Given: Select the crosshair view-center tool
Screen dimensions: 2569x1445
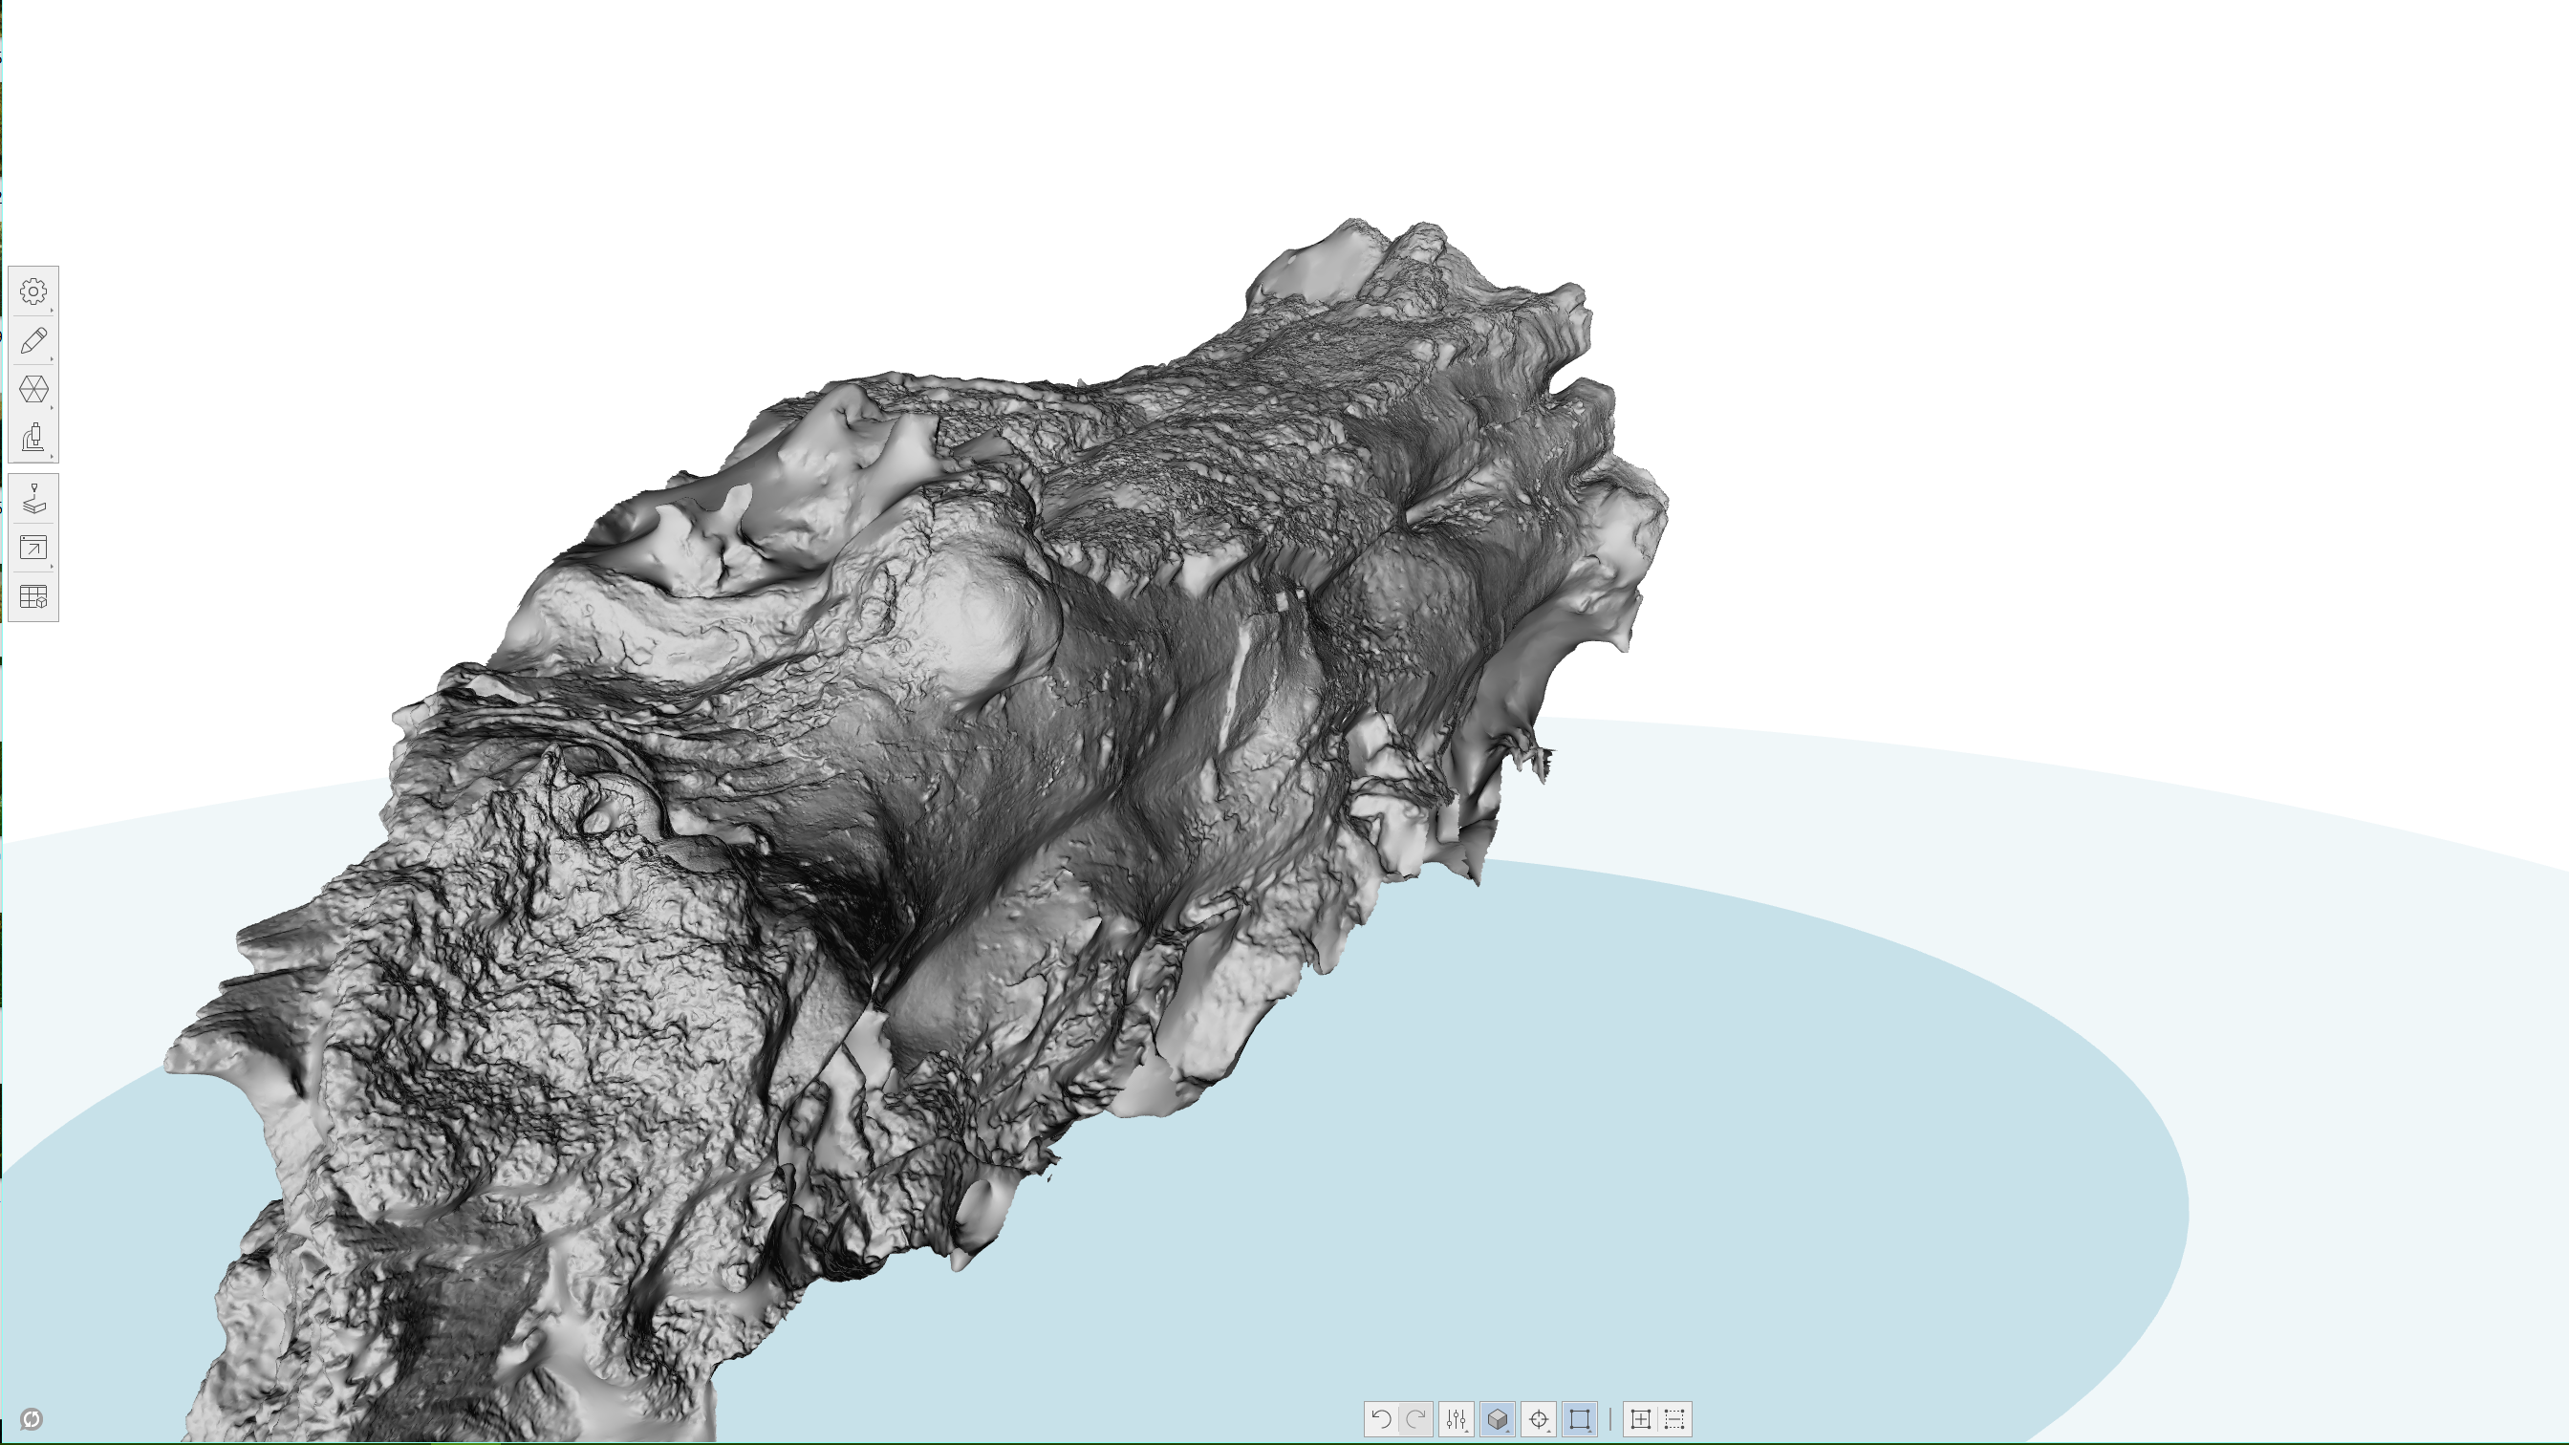Looking at the screenshot, I should click(x=1539, y=1418).
